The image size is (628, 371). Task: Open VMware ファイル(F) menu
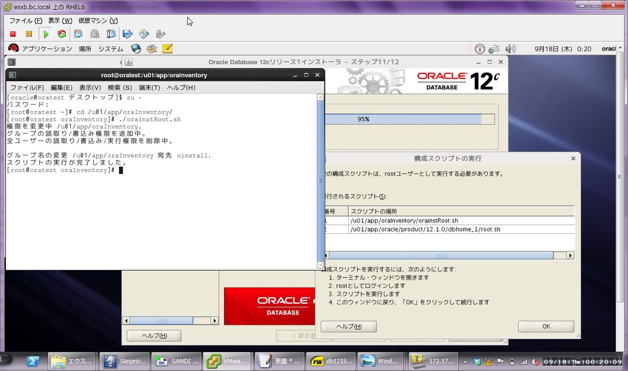26,21
